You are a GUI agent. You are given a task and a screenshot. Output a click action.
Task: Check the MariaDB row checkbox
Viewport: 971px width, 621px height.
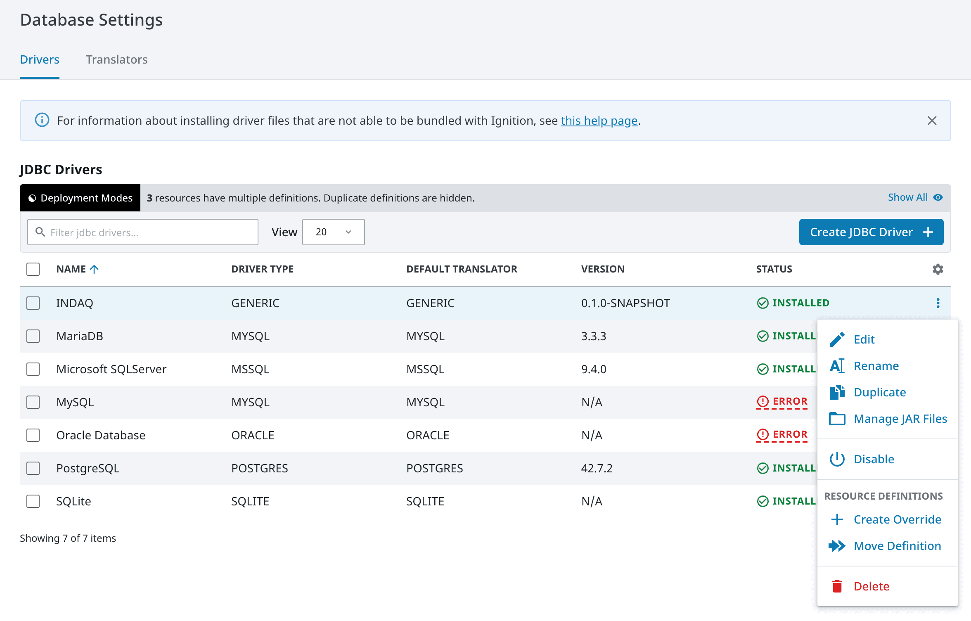33,336
